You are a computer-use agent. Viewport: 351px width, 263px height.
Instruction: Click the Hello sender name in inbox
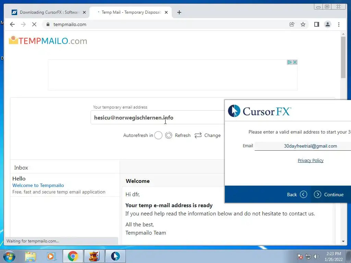pos(19,178)
